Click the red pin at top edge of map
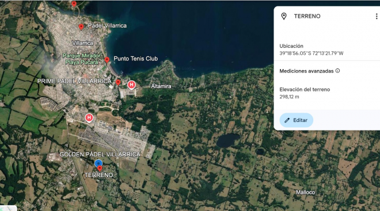380x211 pixels. 74,4
